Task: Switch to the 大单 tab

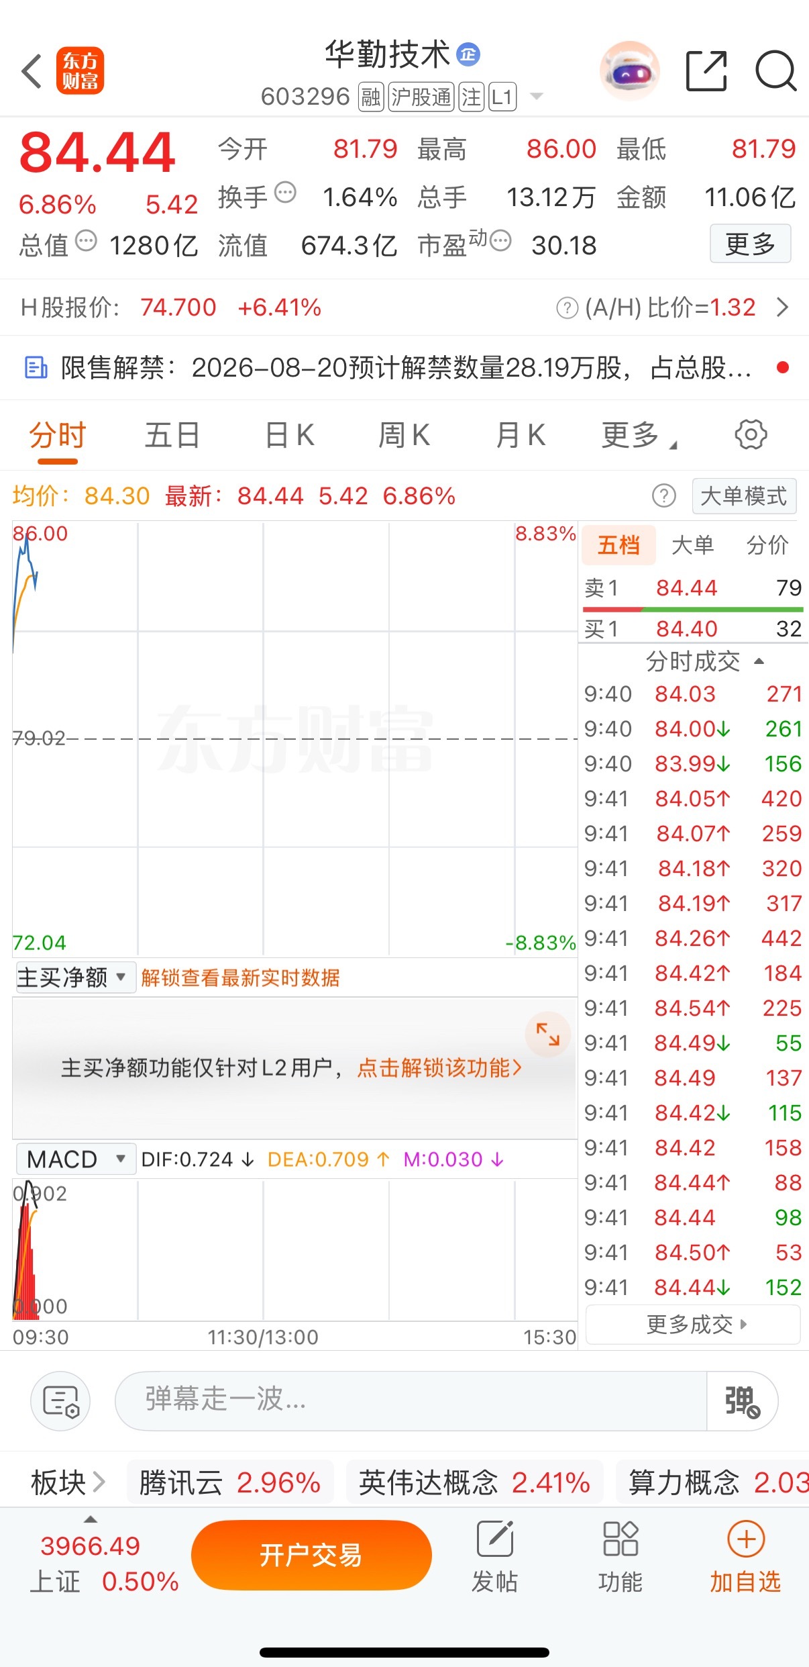Action: click(693, 545)
